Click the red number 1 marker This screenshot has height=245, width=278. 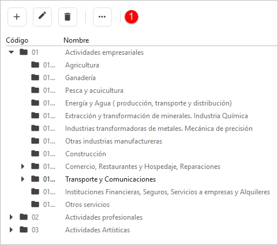pos(132,17)
